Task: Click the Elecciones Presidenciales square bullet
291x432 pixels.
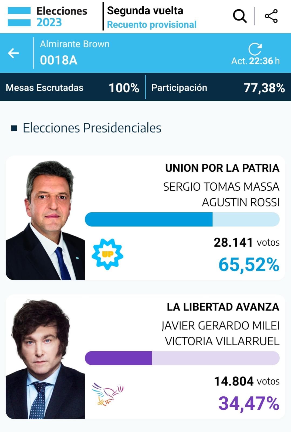Action: [14, 128]
